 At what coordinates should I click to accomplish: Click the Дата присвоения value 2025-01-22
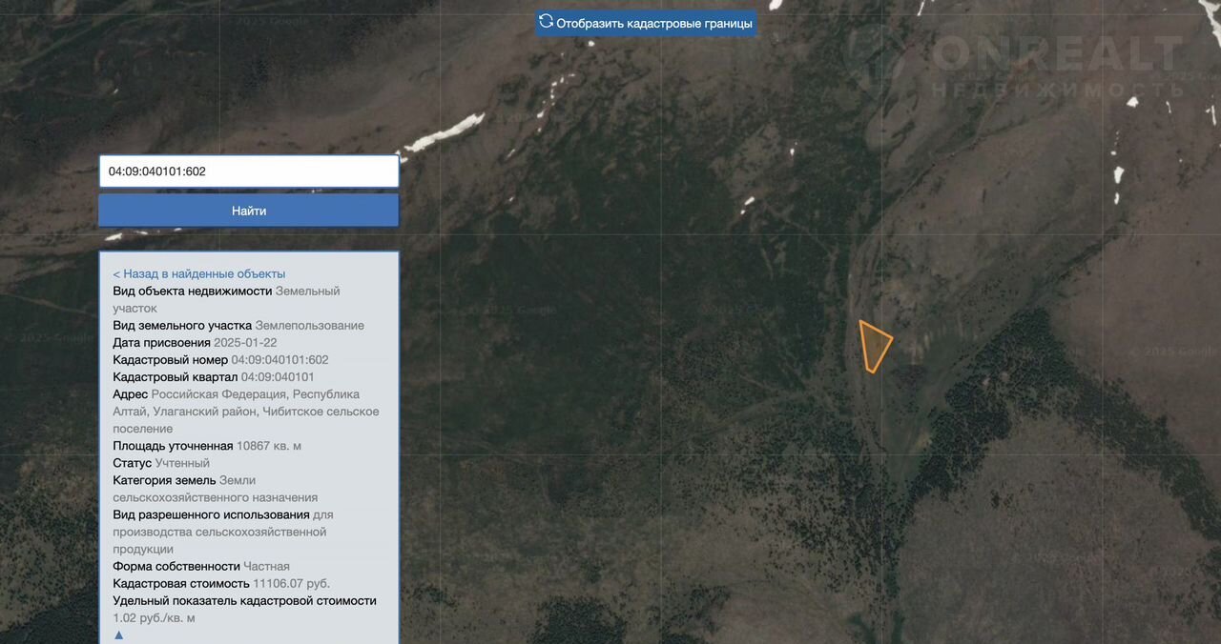[x=245, y=343]
